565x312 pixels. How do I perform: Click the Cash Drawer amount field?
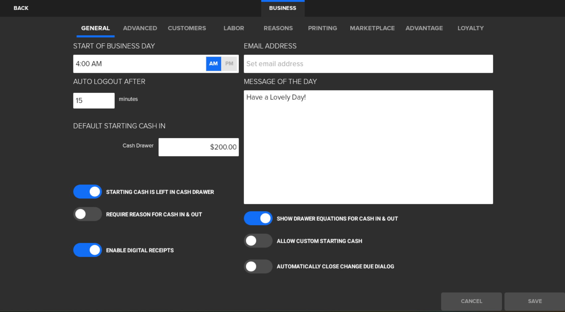pyautogui.click(x=198, y=147)
